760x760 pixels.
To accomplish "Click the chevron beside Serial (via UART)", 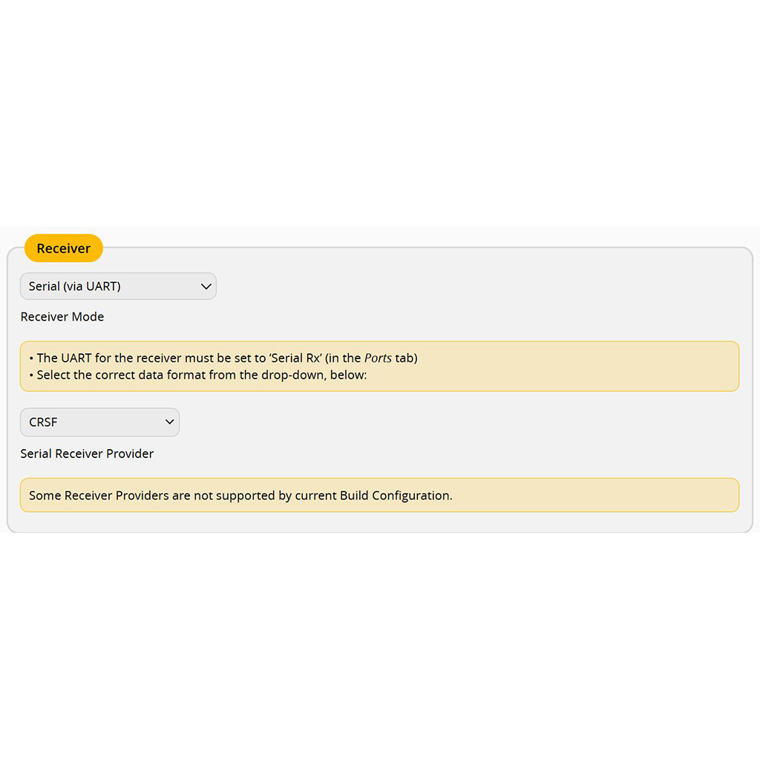I will 206,286.
